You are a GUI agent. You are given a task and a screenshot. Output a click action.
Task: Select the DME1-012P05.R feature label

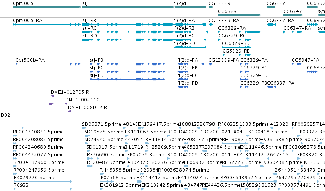pos(70,92)
